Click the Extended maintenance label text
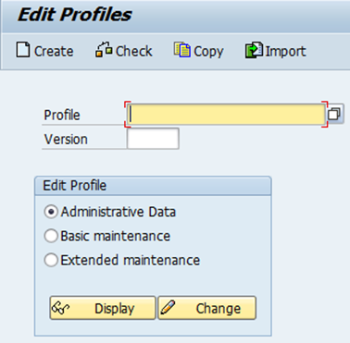Image resolution: width=350 pixels, height=343 pixels. [x=131, y=260]
